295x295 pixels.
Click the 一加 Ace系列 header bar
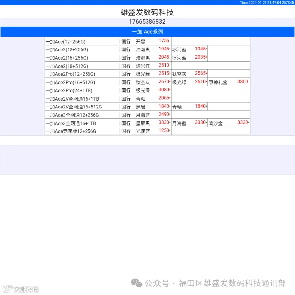tap(147, 31)
